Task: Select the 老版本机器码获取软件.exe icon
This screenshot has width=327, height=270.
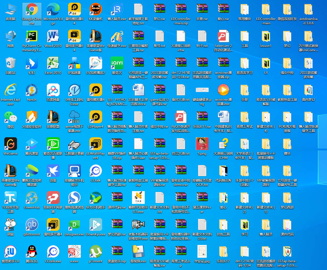Action: pyautogui.click(x=138, y=229)
